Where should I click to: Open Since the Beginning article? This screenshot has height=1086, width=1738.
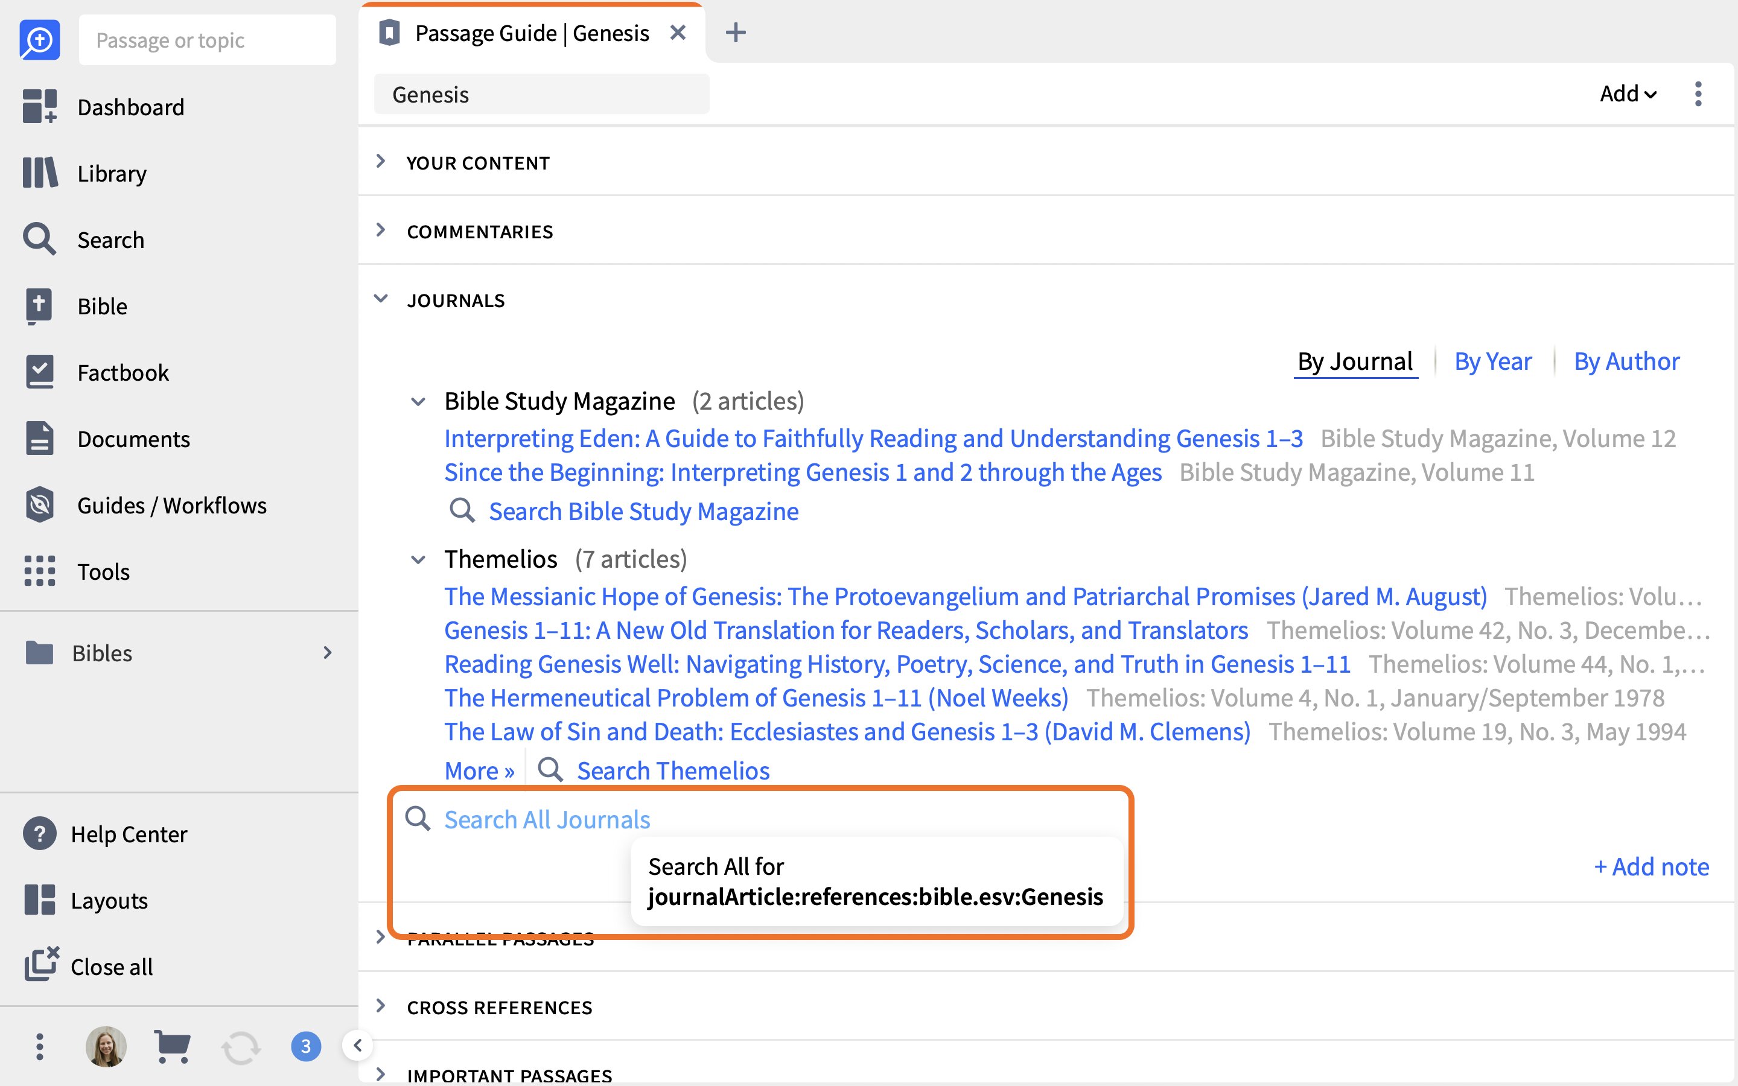pos(803,472)
